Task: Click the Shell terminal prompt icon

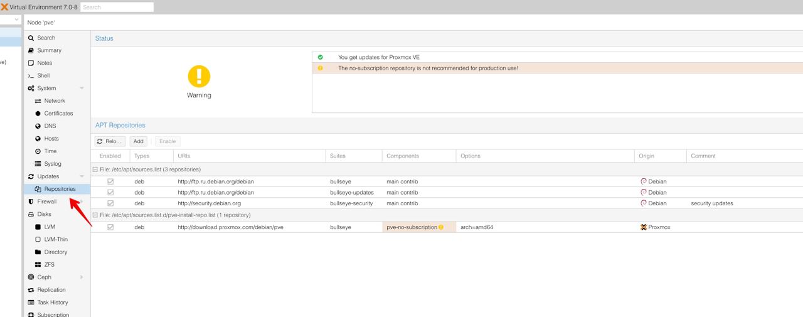Action: (31, 76)
